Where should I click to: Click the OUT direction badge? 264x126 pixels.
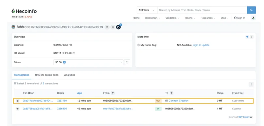pos(158,101)
